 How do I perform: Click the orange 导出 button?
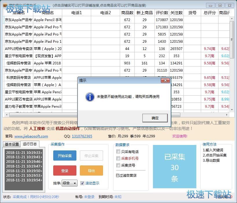point(91,171)
